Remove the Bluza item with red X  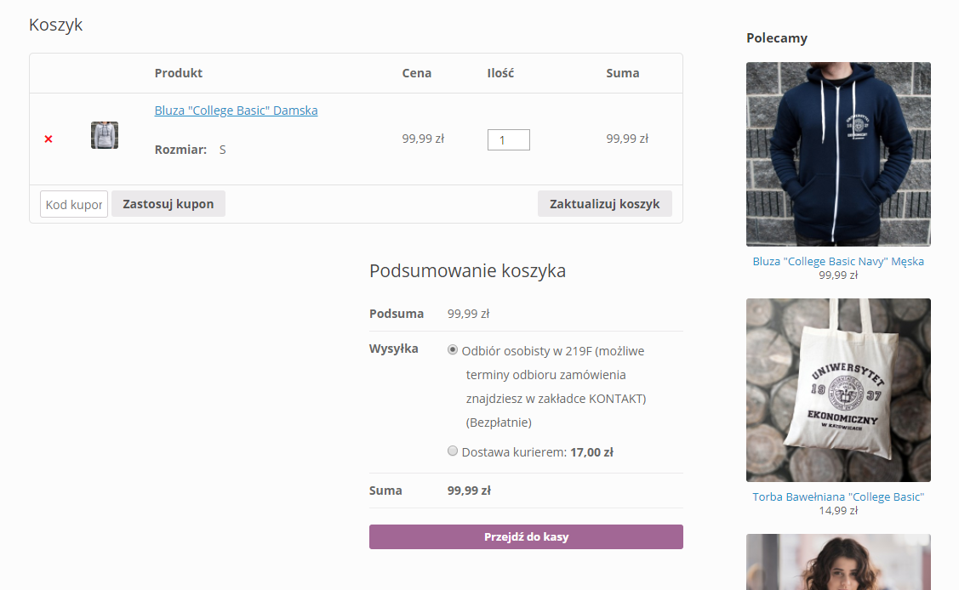click(49, 139)
